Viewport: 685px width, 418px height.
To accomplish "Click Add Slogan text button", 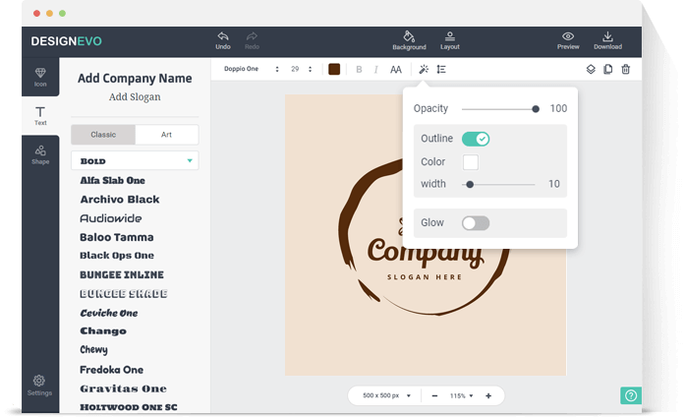I will click(x=135, y=97).
